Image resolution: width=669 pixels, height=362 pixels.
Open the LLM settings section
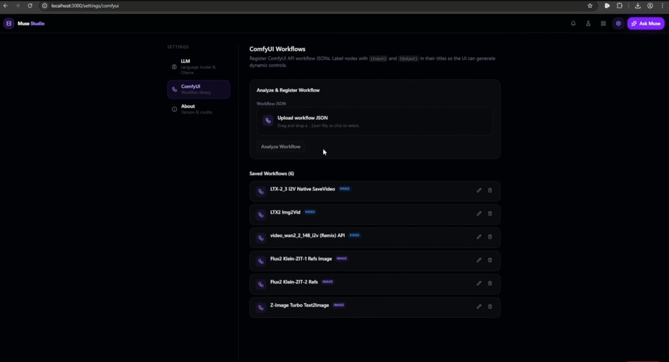tap(198, 67)
